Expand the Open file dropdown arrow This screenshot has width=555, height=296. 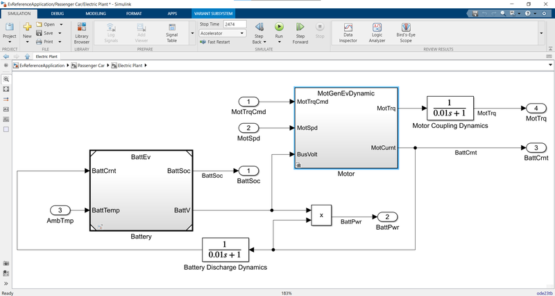pos(60,24)
